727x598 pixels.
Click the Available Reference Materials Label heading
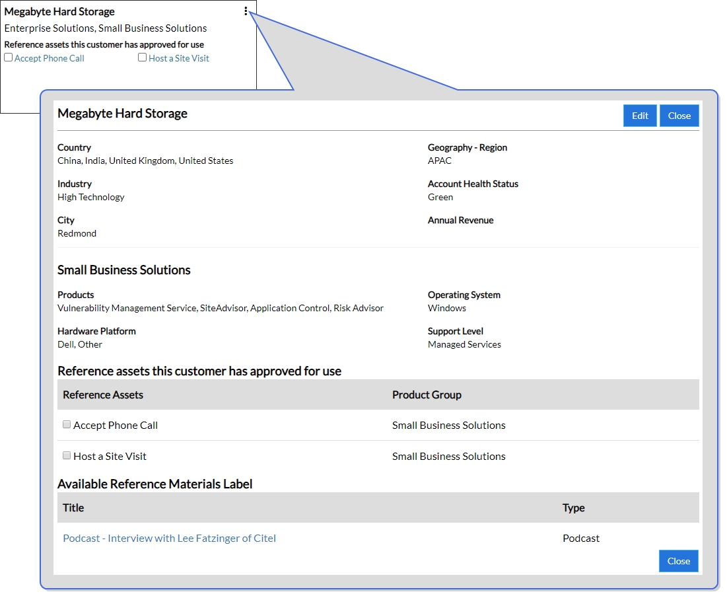pos(155,484)
